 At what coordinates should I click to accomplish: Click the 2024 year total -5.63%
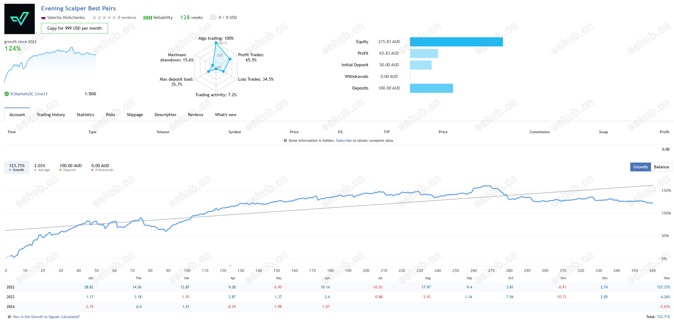pos(665,307)
